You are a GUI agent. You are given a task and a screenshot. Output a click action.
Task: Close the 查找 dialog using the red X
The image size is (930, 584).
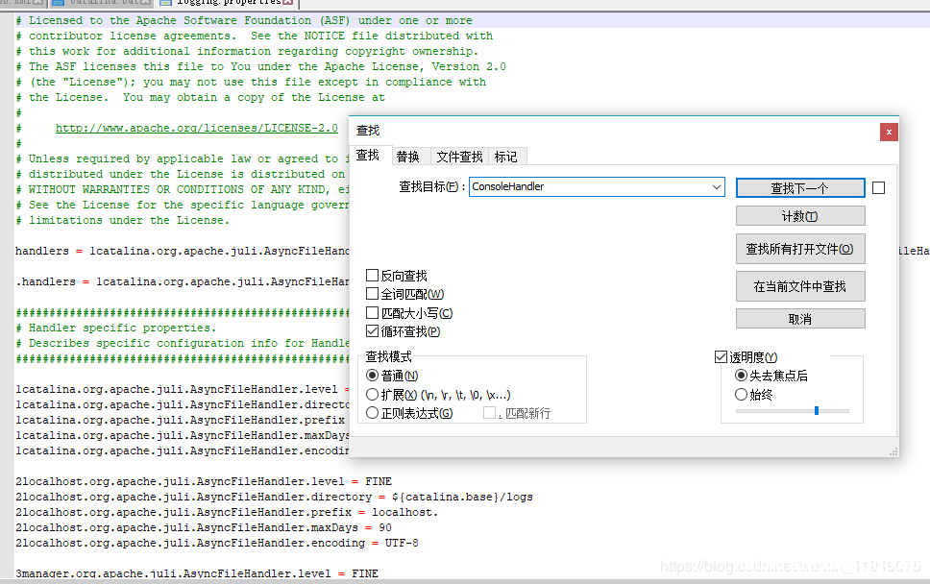(x=889, y=132)
